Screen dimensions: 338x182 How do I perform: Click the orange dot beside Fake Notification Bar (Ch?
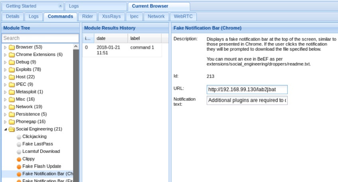pos(19,174)
